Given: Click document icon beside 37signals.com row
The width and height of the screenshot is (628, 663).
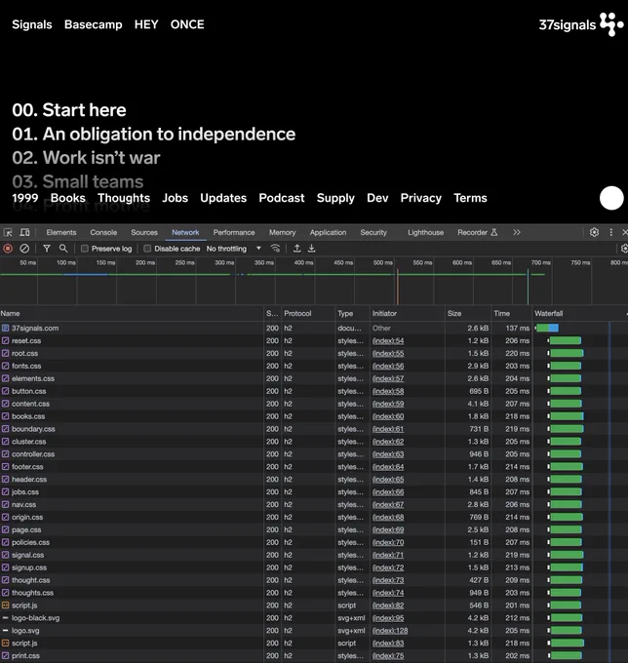Looking at the screenshot, I should click(5, 329).
